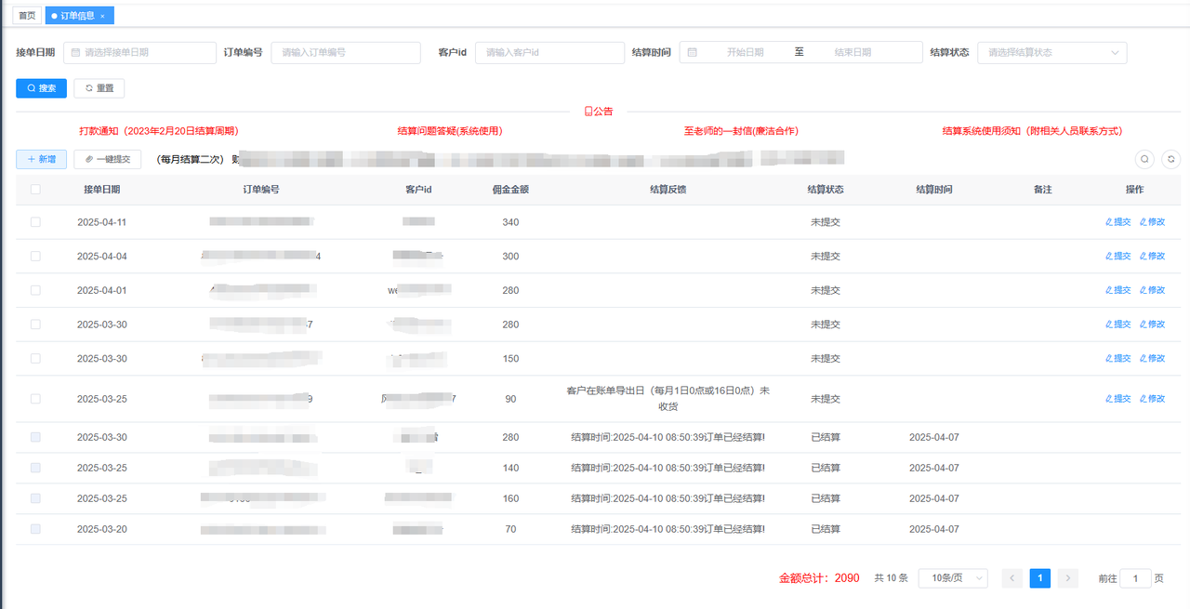Click the 新增 add button

point(41,159)
